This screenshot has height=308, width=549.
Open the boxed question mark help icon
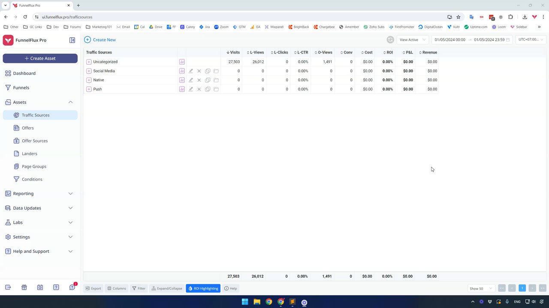tap(56, 287)
